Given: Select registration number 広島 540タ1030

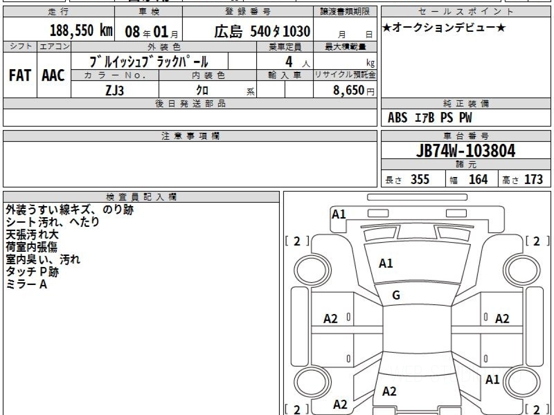Looking at the screenshot, I should point(262,31).
